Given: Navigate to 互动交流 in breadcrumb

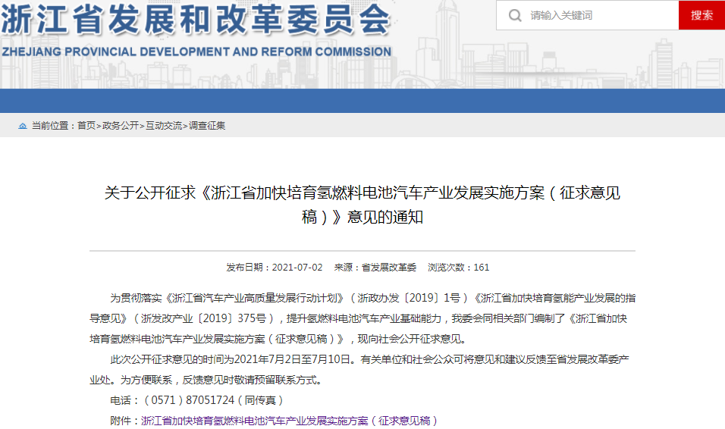Looking at the screenshot, I should click(164, 126).
